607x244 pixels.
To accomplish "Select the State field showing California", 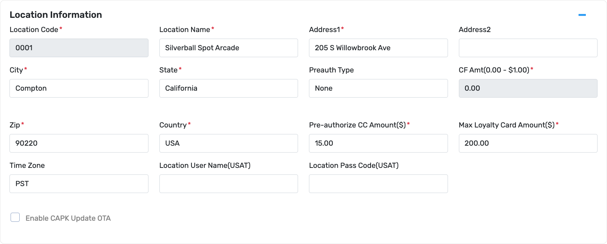I will tap(228, 88).
